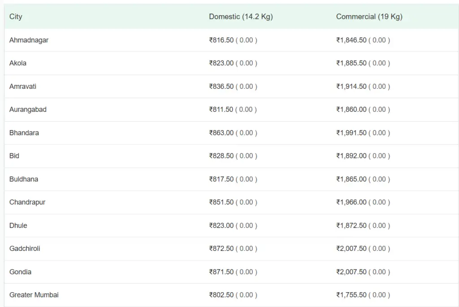Viewport: 459px width, 307px height.
Task: Click Gondia commercial price ₹2,007.50
Action: pyautogui.click(x=351, y=272)
